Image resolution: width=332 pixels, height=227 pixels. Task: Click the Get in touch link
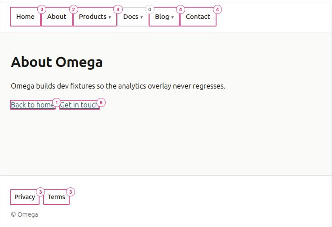tap(80, 105)
